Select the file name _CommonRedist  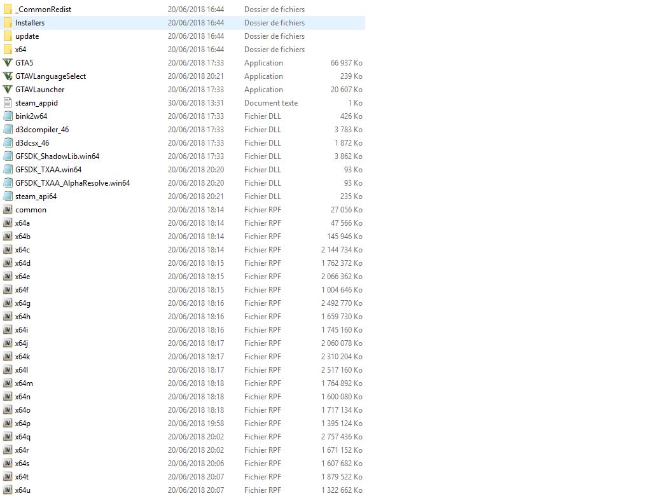43,9
